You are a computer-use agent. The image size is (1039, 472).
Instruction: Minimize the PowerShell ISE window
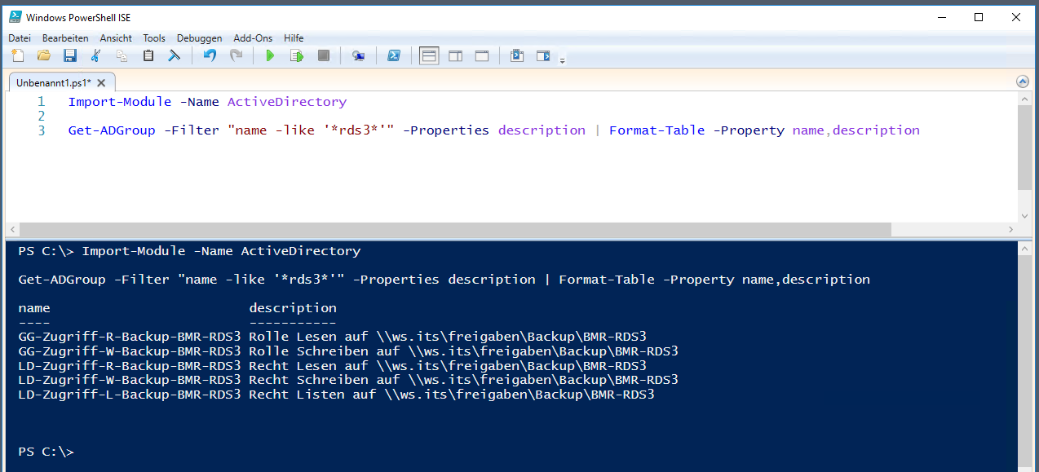coord(940,17)
